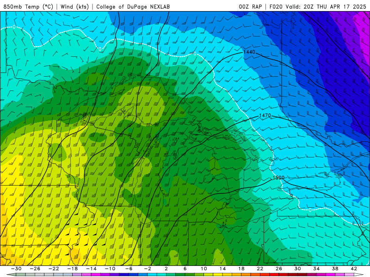This screenshot has height=277, width=370.
Task: Click the 0 isotherm label below the 1500 contour
Action: (310, 210)
